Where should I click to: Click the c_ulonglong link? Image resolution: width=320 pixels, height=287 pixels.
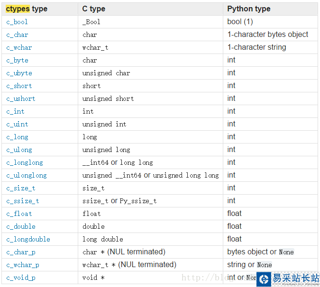coord(27,175)
